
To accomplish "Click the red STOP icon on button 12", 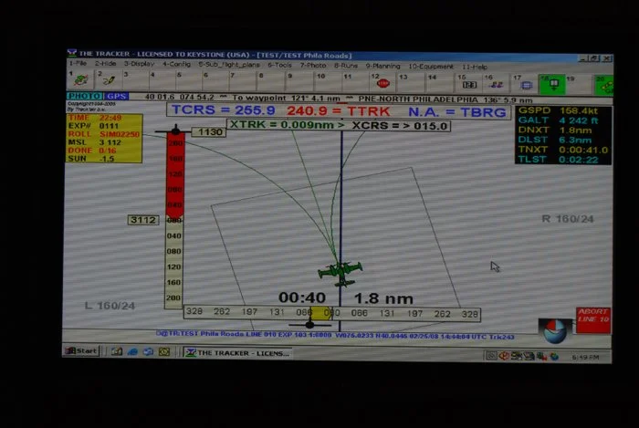I will (x=383, y=83).
